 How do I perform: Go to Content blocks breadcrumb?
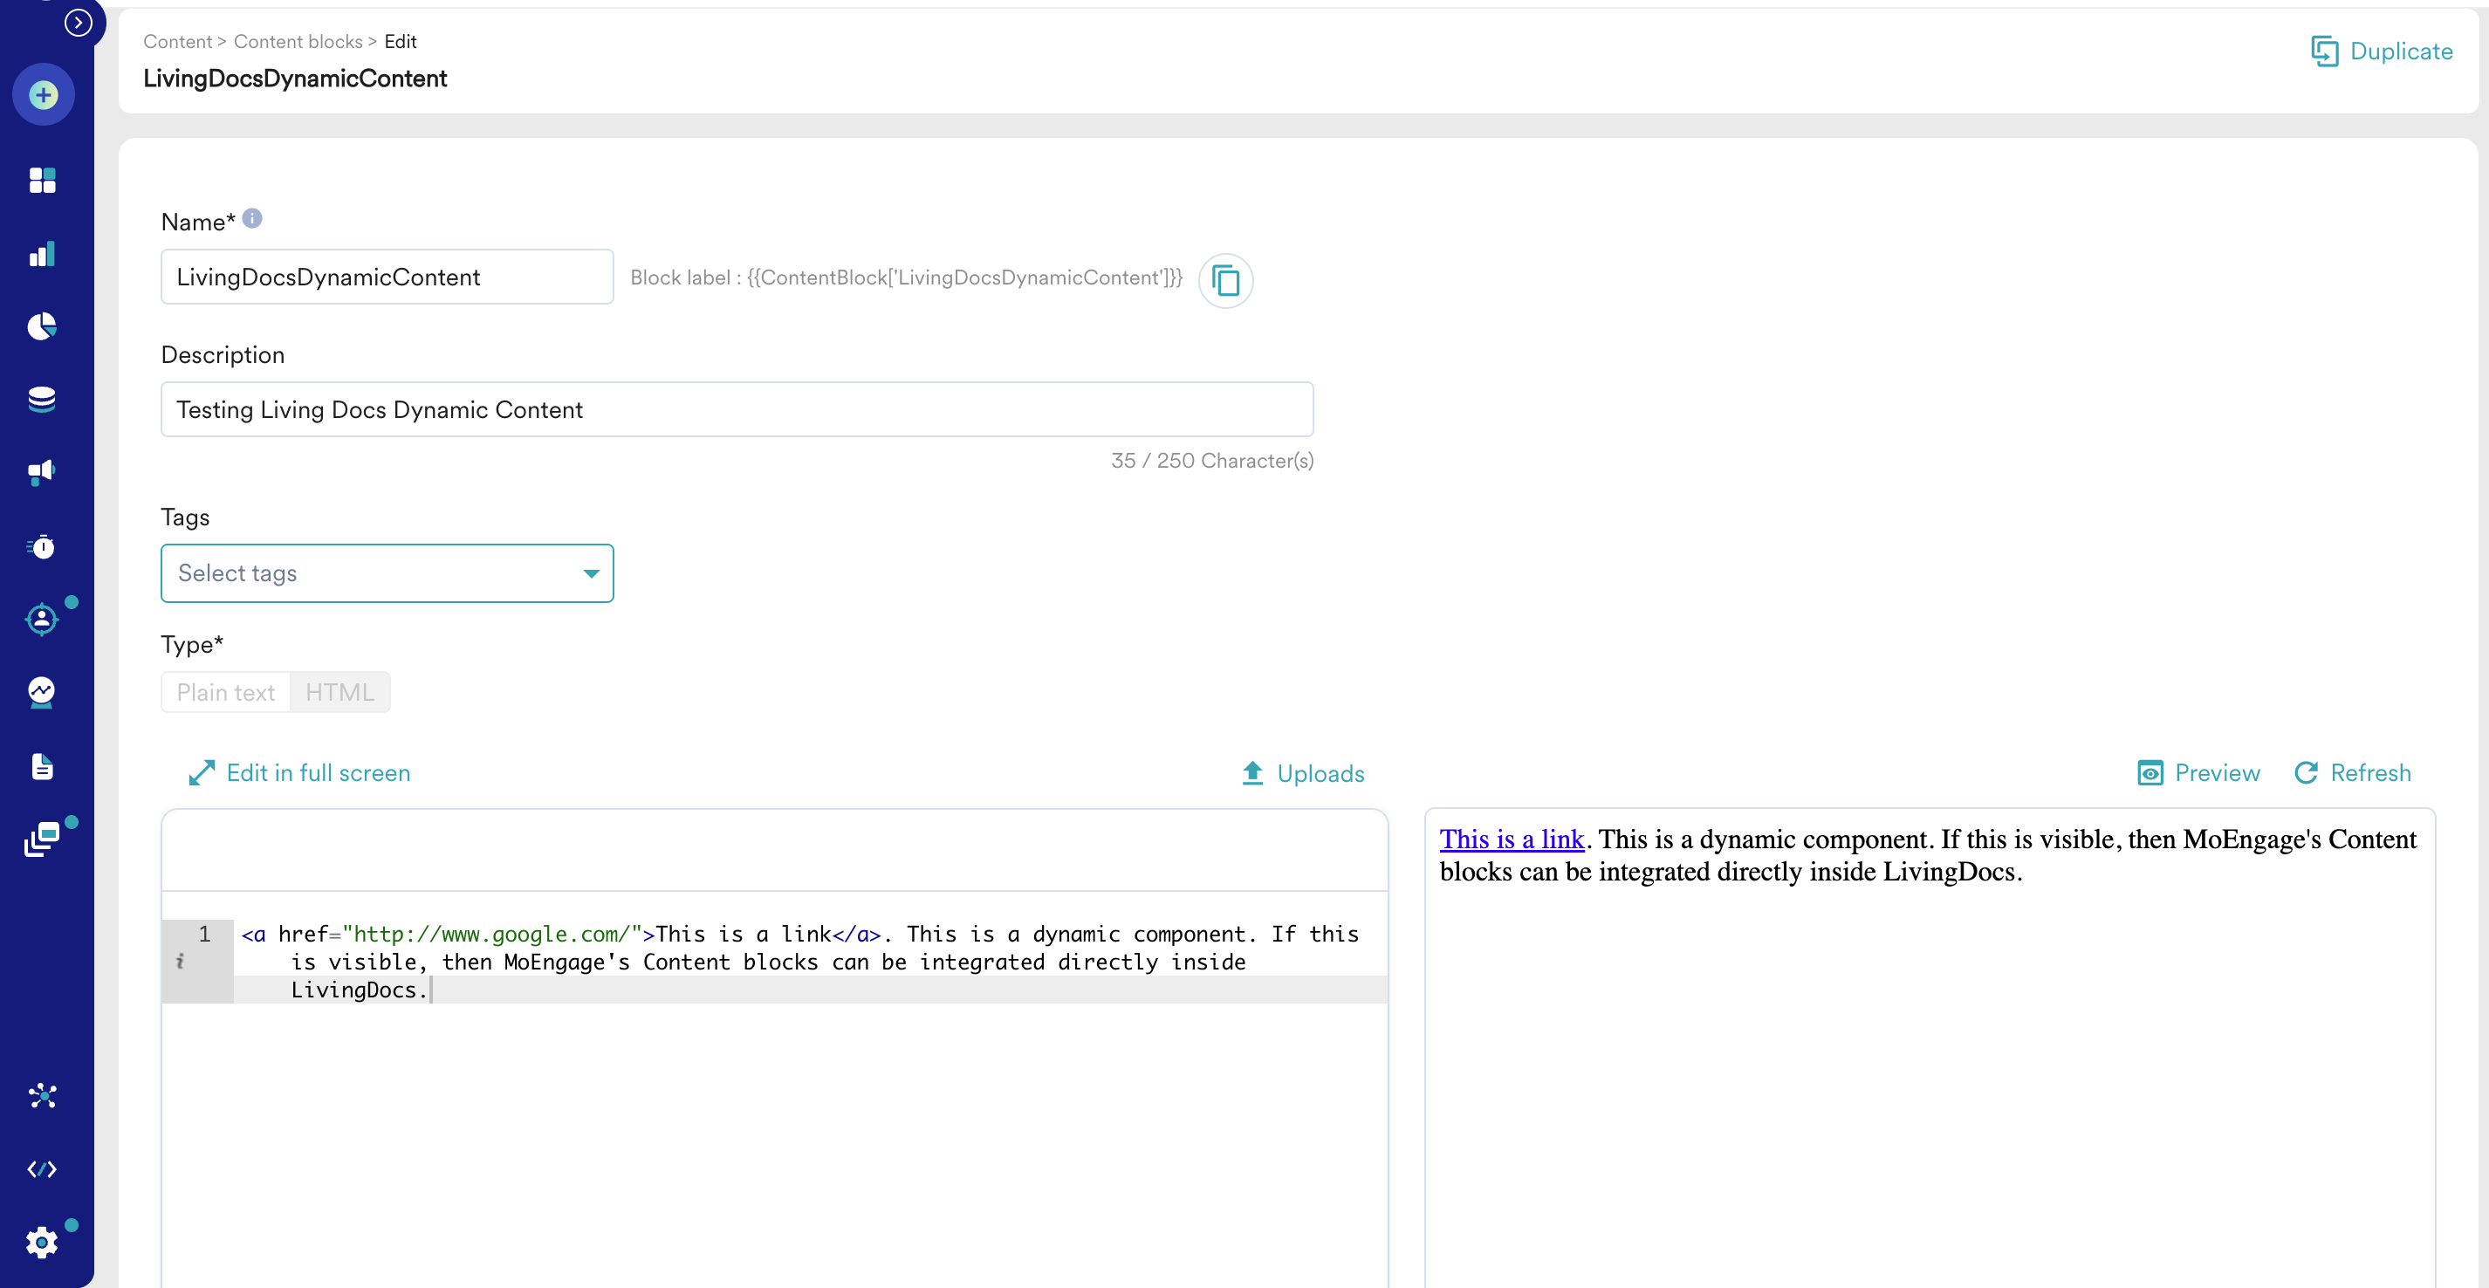pyautogui.click(x=298, y=42)
